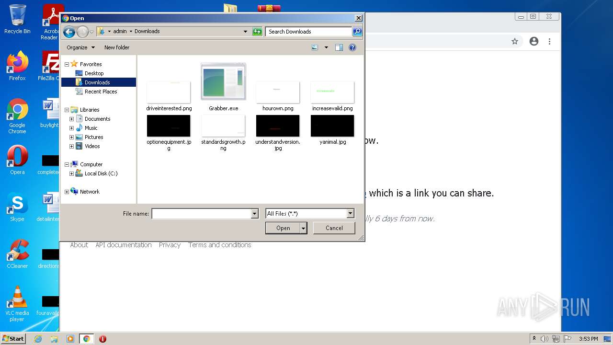Screen dimensions: 613x345
Task: Click the Open button
Action: click(x=283, y=228)
